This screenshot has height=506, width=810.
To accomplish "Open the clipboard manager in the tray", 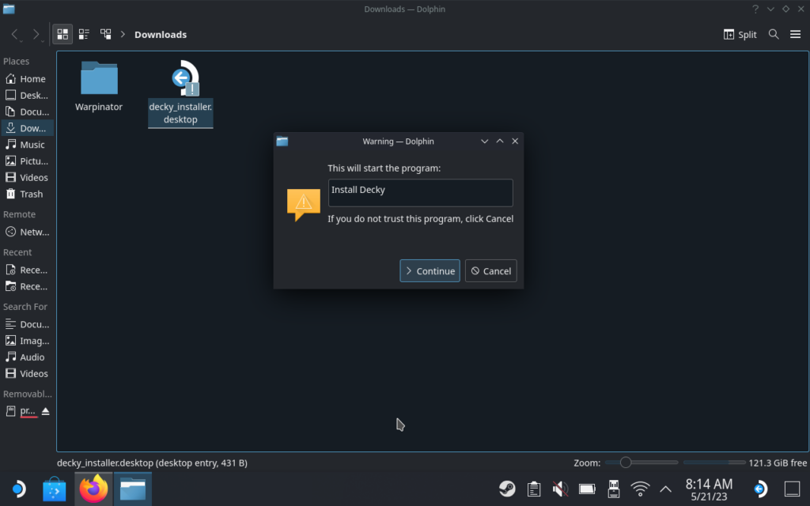I will (x=534, y=489).
